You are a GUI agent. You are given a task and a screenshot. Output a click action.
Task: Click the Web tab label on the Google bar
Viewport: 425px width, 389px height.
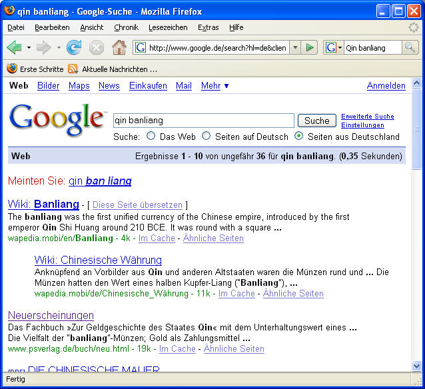click(x=19, y=86)
